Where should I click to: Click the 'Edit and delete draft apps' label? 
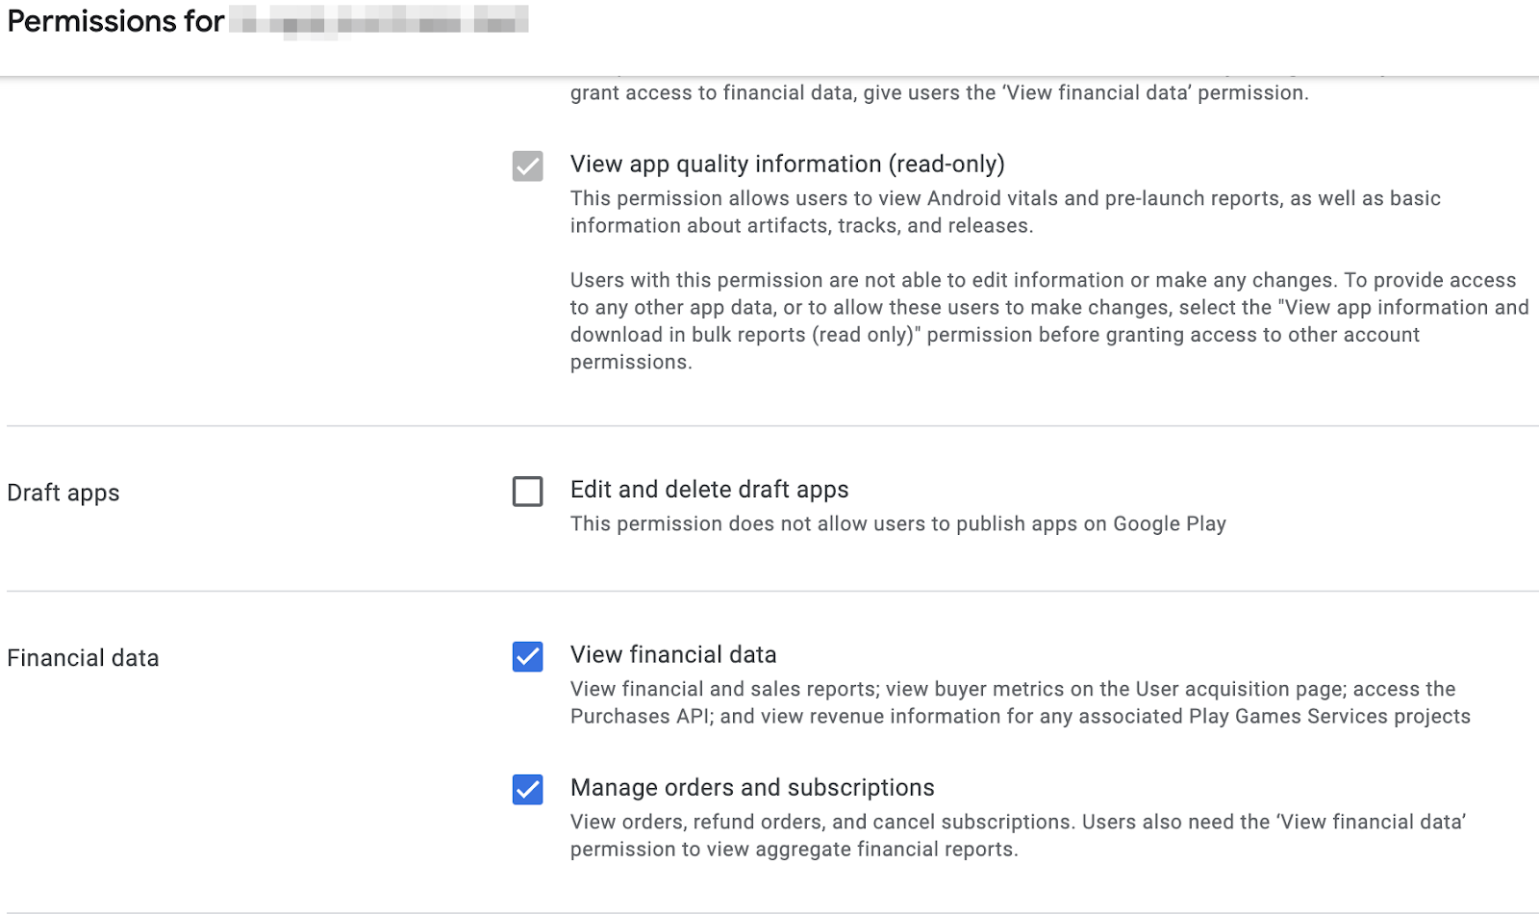(x=709, y=490)
